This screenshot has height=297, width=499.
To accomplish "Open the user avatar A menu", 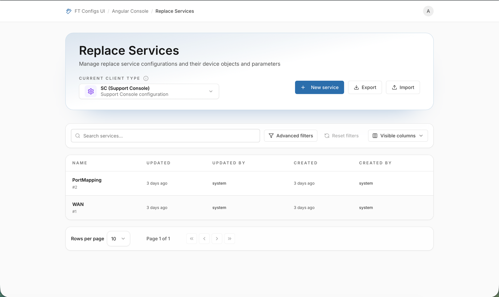I will (428, 11).
